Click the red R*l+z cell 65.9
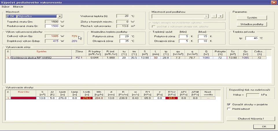The width and height of the screenshot is (278, 131). [172, 98]
